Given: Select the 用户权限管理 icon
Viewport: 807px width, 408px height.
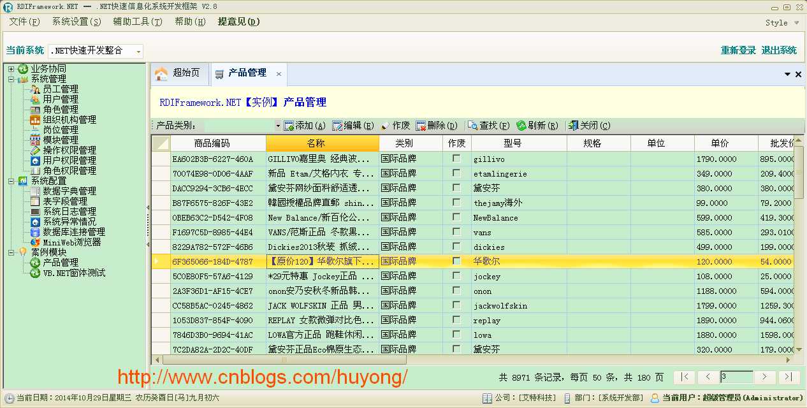Looking at the screenshot, I should click(36, 161).
